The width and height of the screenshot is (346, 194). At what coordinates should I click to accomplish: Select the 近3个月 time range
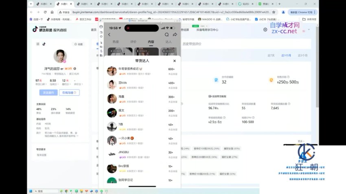click(302, 55)
